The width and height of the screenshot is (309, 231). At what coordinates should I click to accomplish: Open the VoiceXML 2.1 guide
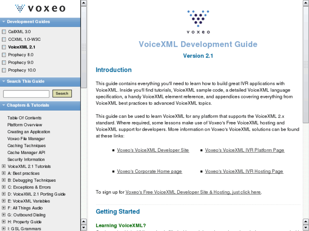pos(22,47)
